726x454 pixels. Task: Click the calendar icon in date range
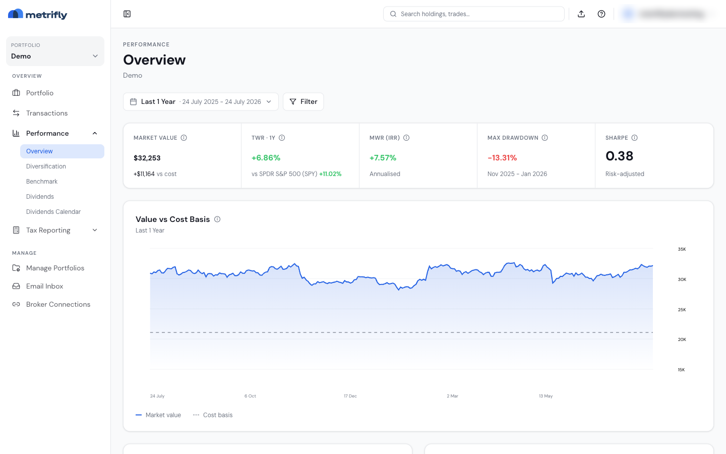click(134, 102)
